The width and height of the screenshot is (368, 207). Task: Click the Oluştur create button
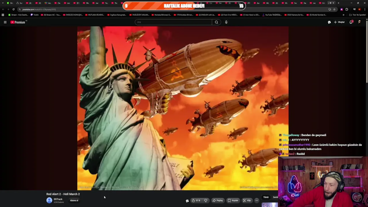coord(339,22)
